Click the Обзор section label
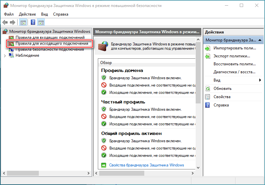The height and width of the screenshot is (185, 265). coord(106,63)
